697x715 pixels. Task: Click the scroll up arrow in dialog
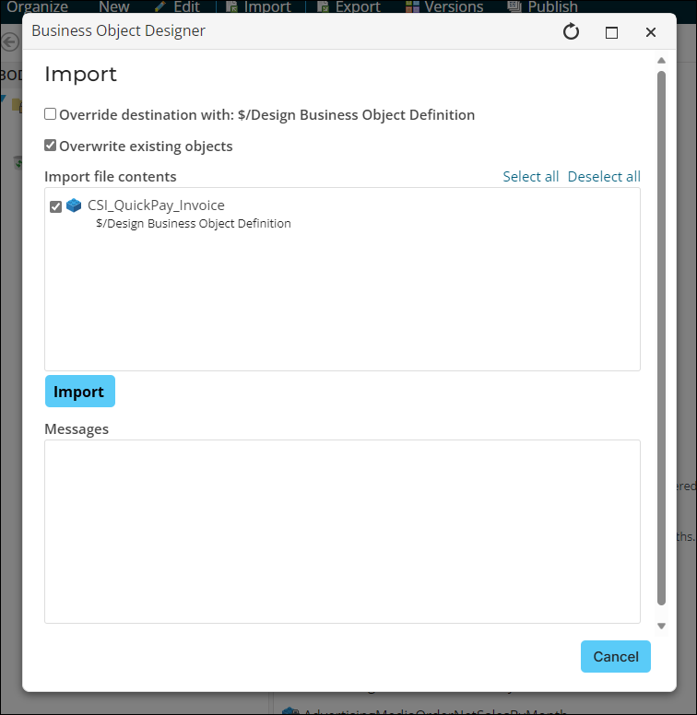(x=661, y=62)
